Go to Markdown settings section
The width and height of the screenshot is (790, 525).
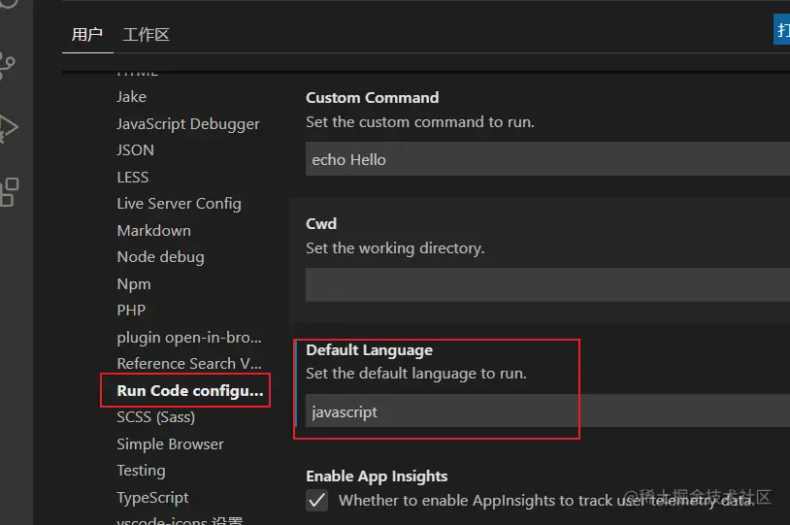[153, 230]
